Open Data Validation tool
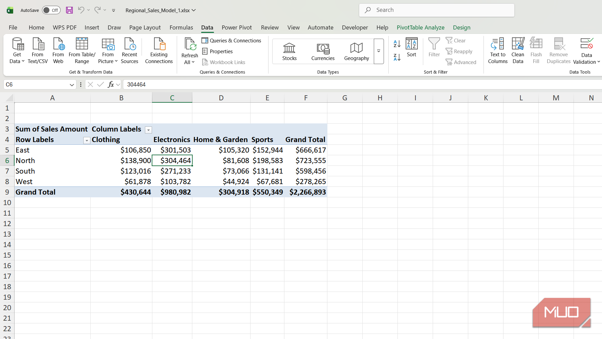 click(x=586, y=51)
